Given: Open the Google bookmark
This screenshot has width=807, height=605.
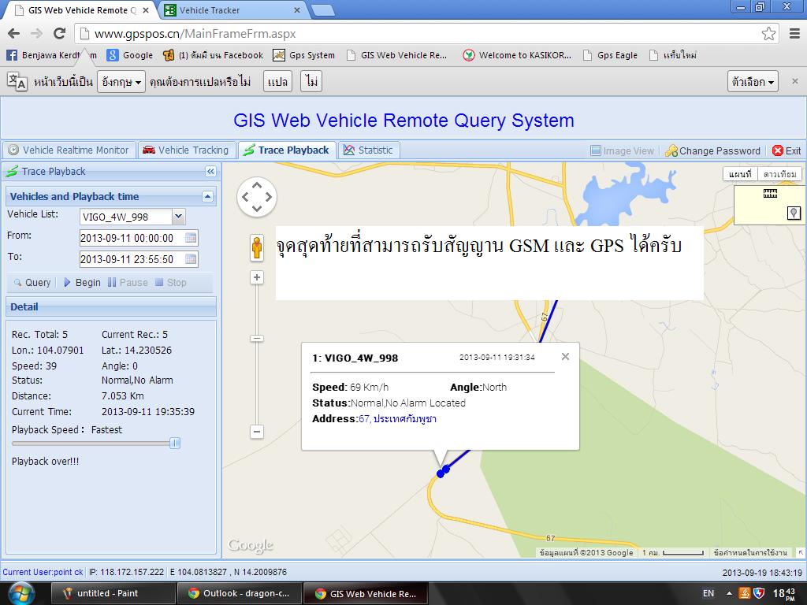Looking at the screenshot, I should coord(130,55).
